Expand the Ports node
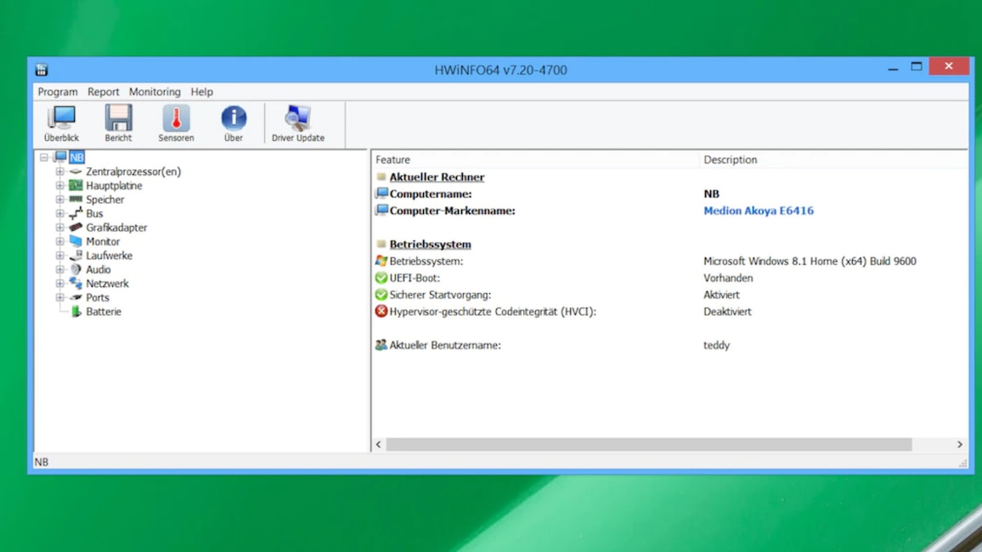 tap(59, 297)
